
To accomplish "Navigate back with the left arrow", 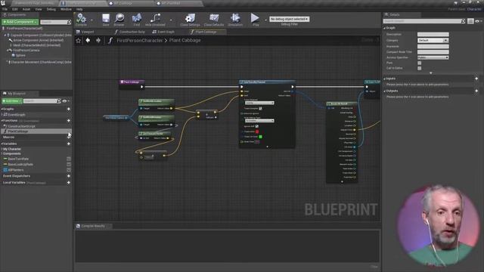I will [x=88, y=40].
